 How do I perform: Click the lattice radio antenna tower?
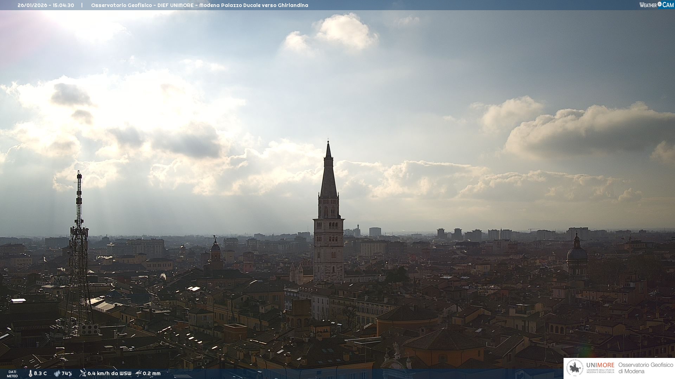(x=79, y=246)
